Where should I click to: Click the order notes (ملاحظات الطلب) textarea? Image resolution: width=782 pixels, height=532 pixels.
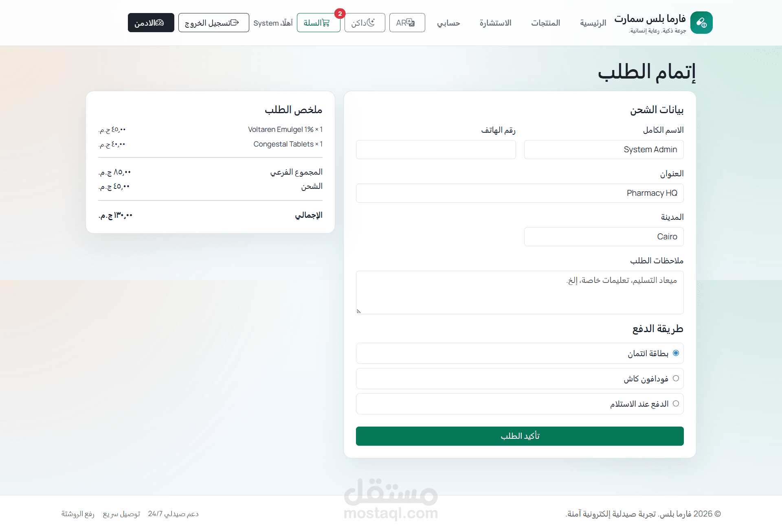(x=520, y=292)
